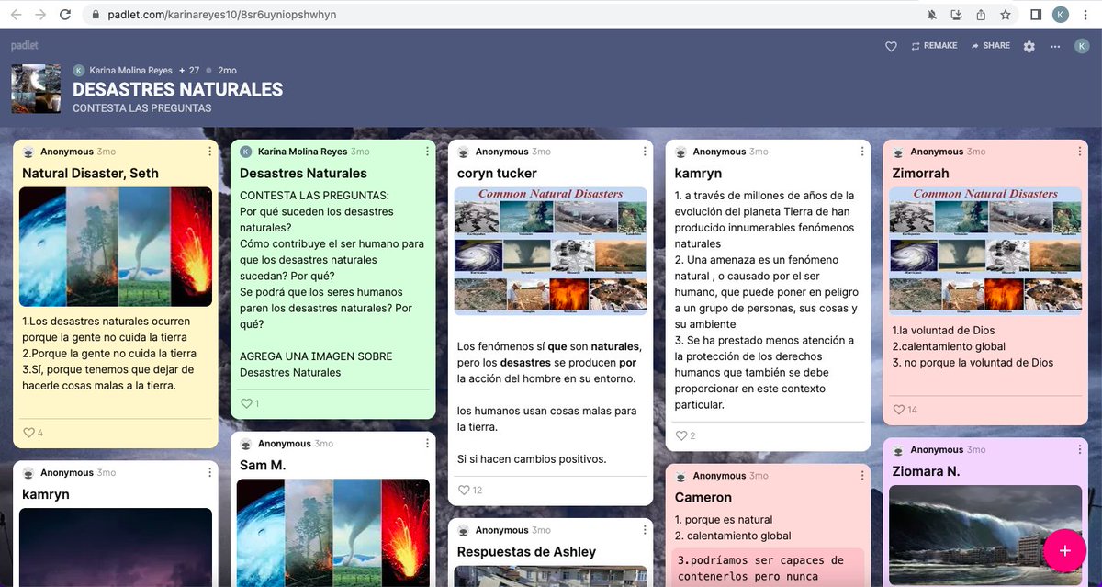Click the Anonymous avatar on Ziomara N. post
The image size is (1102, 587).
[898, 451]
